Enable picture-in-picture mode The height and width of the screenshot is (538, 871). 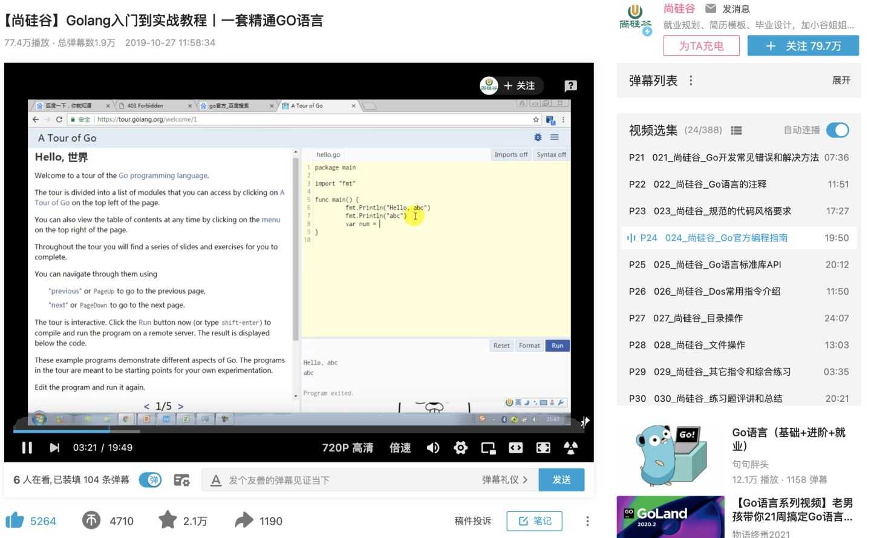coord(488,448)
